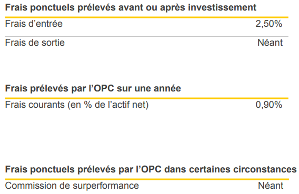Screen dimensions: 299x194
Task: Click 'Néant' beside Commission de surperformance
Action: [271, 186]
